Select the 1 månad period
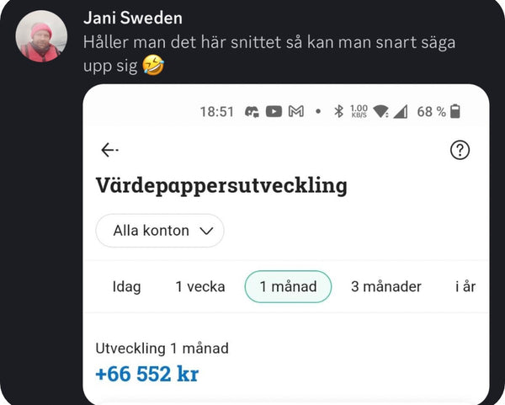Image resolution: width=505 pixels, height=405 pixels. coord(288,287)
